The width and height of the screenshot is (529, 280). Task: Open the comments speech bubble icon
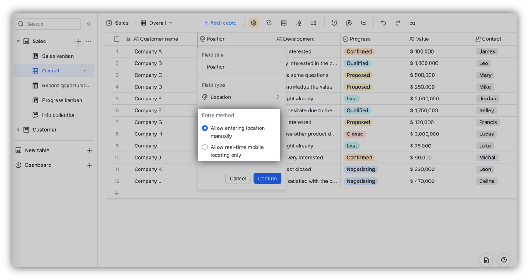tap(364, 23)
